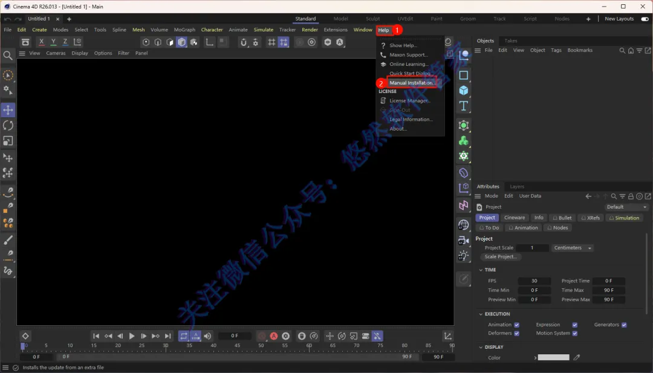Image resolution: width=653 pixels, height=373 pixels.
Task: Toggle Y axis lock icon
Action: click(53, 42)
